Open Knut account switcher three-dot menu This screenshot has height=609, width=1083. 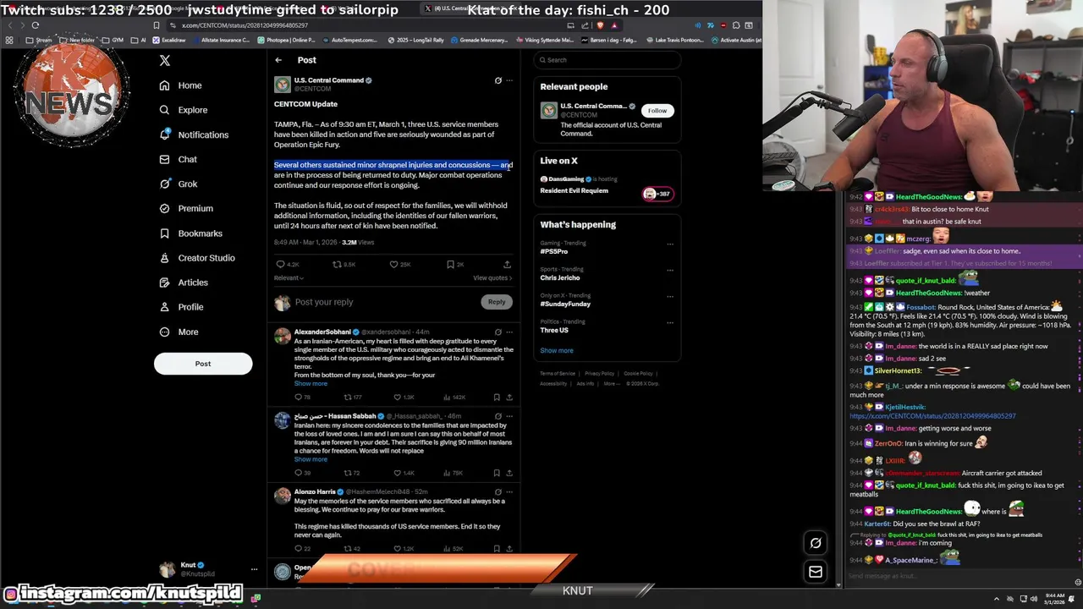tap(254, 568)
